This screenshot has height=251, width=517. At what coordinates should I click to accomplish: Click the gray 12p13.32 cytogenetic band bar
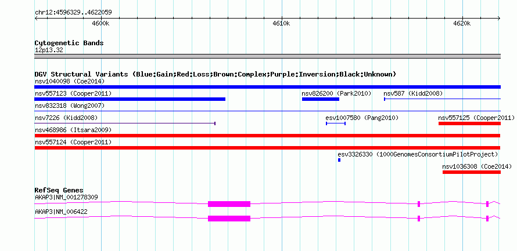coord(267,56)
